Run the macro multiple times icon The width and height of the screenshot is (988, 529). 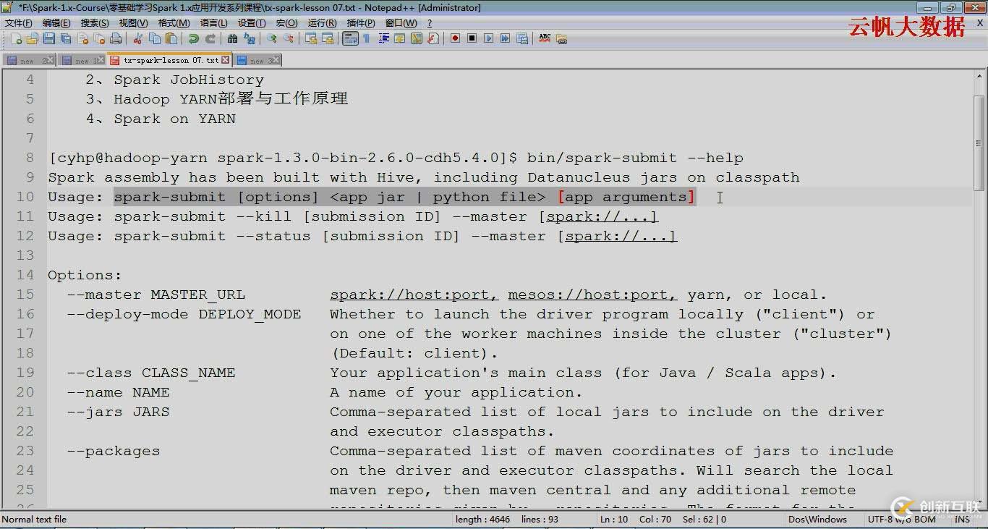point(505,38)
